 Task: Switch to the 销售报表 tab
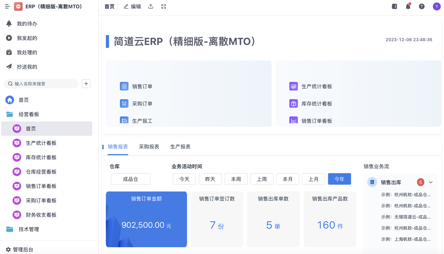(118, 147)
